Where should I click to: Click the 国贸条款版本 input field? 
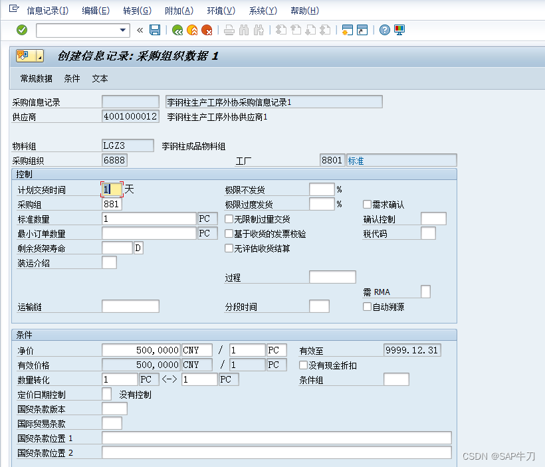(115, 409)
